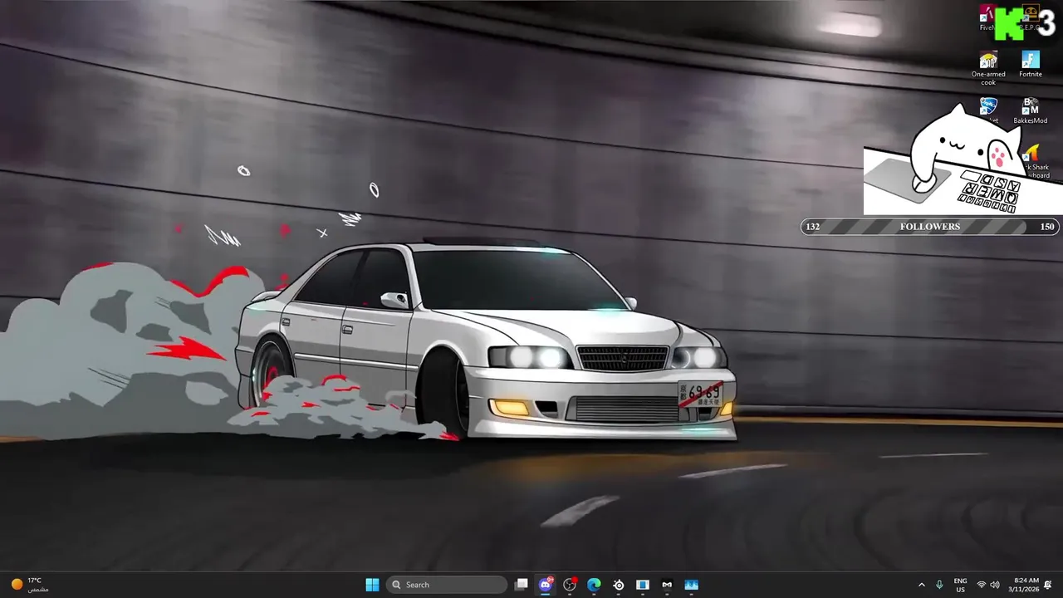The image size is (1063, 598).
Task: Open the black mask icon taskbar app
Action: pos(667,585)
